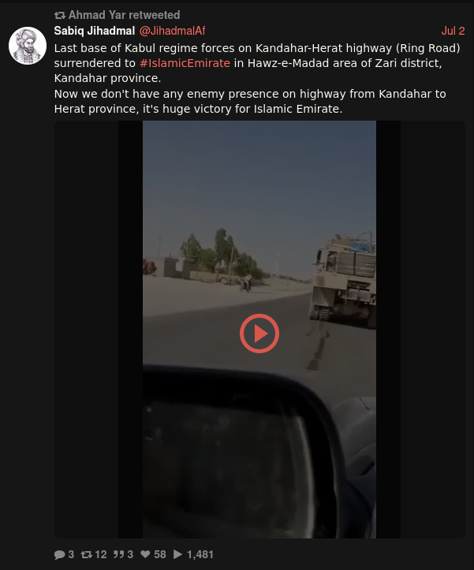474x570 pixels.
Task: Play the video with the red play button
Action: [259, 333]
